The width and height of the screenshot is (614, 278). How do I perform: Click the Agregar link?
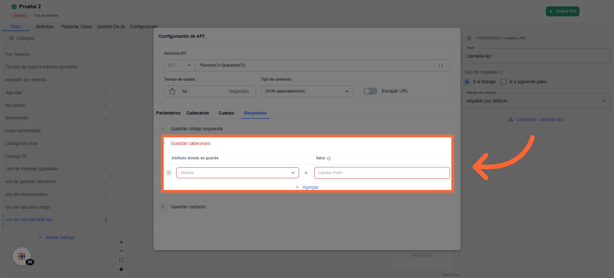pos(307,187)
